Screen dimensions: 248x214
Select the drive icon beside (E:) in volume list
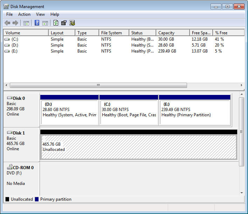[7, 51]
